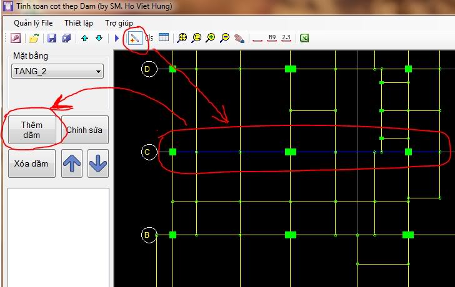Viewport: 455px width, 287px height.
Task: Click inside the empty beam list box
Action: point(58,237)
